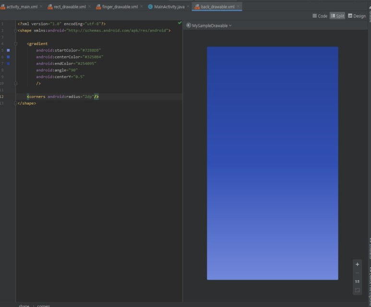Click the centerColor gutter color swatch
This screenshot has width=371, height=307.
pos(8,57)
